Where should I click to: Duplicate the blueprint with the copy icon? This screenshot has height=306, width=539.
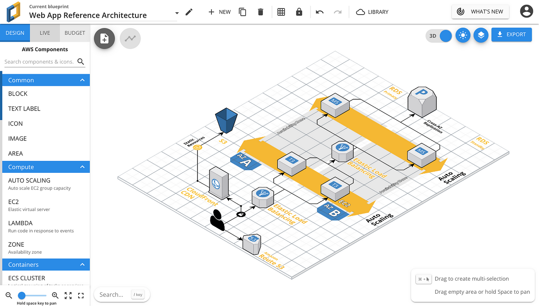[x=243, y=12]
